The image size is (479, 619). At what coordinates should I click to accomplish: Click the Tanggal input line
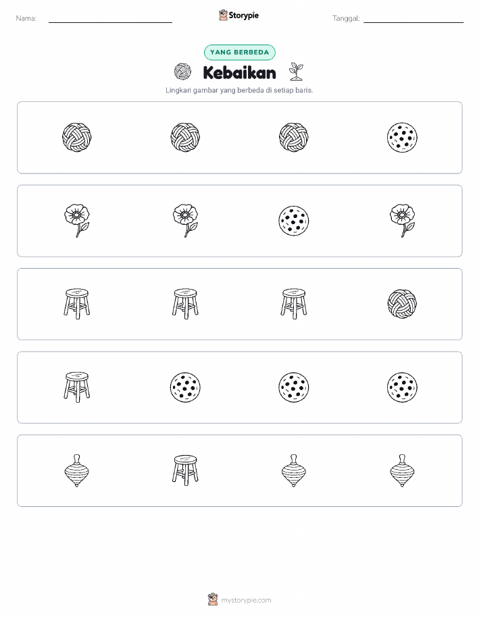pyautogui.click(x=413, y=18)
